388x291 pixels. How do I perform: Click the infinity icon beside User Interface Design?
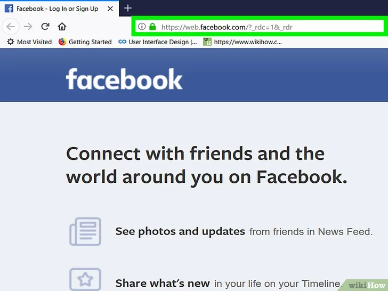(x=122, y=42)
